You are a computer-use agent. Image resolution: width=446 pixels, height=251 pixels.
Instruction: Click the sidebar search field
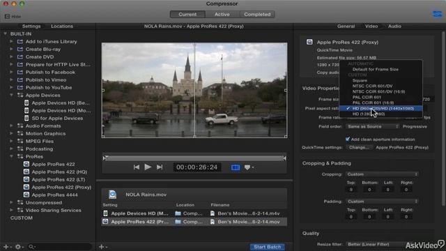point(60,247)
